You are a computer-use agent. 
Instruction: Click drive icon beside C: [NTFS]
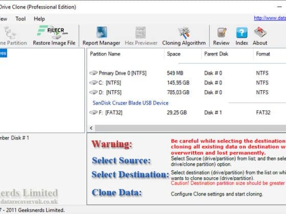[93, 83]
